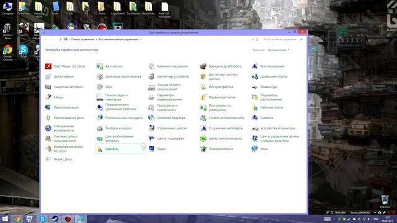The image size is (397, 223).
Task: Open Шифрование диска BitLocker item
Action: 64,149
